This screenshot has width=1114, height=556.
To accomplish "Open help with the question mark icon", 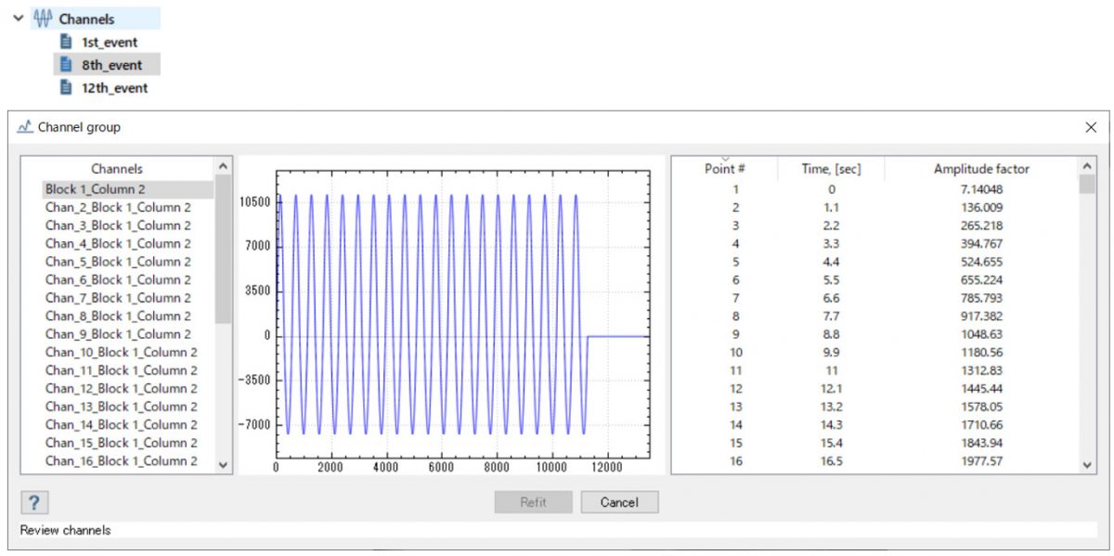I will pyautogui.click(x=34, y=502).
